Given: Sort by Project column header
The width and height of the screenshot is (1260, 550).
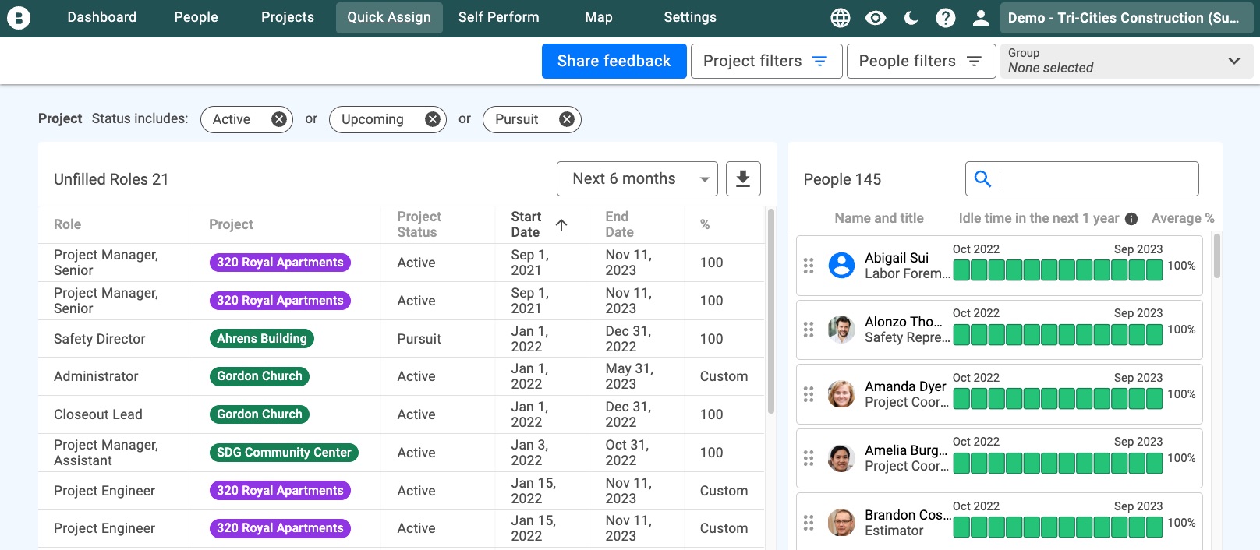Looking at the screenshot, I should [231, 224].
